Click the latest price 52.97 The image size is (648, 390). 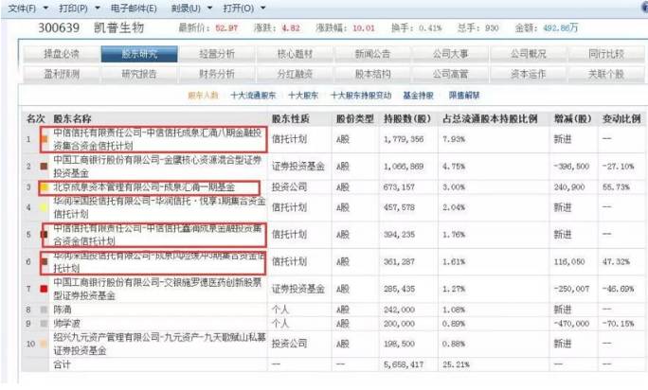click(226, 28)
